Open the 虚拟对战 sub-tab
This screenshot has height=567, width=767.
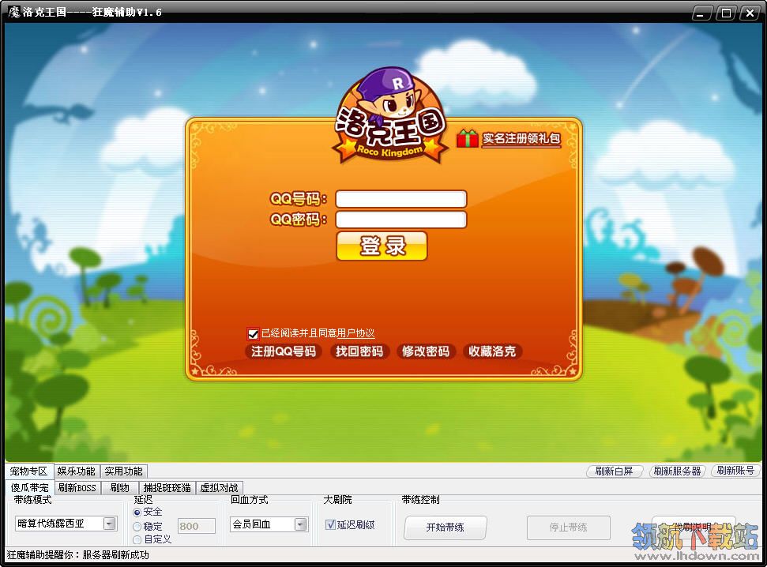[219, 488]
